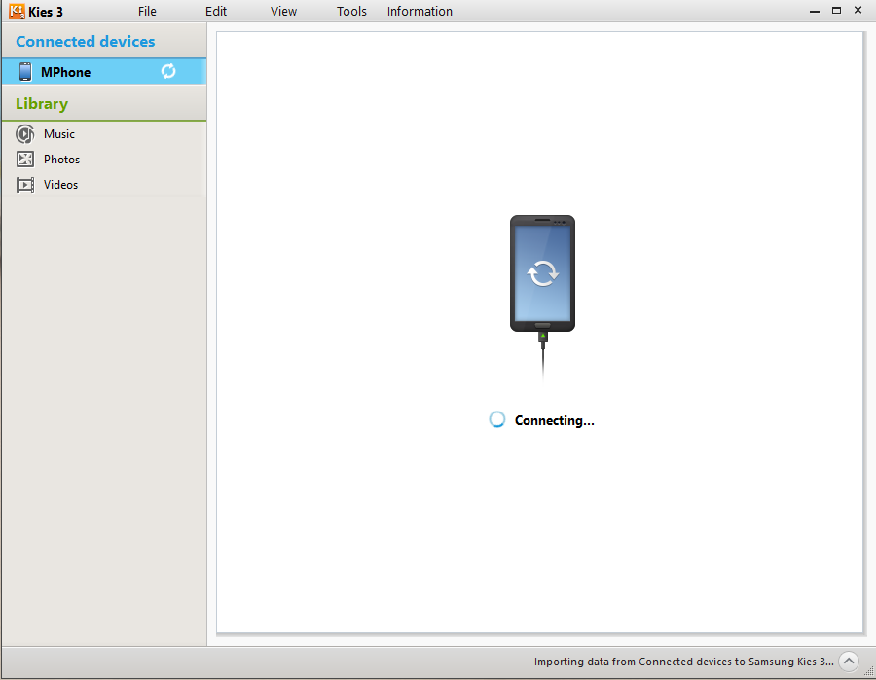Open the Photos library icon
The width and height of the screenshot is (876, 680).
(x=23, y=159)
